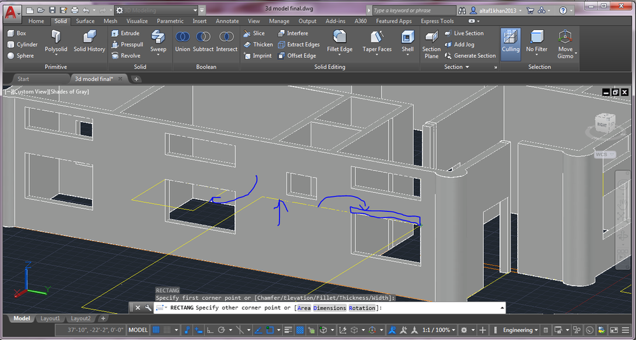The height and width of the screenshot is (340, 636).
Task: Click the Sweep tool icon
Action: coord(158,38)
